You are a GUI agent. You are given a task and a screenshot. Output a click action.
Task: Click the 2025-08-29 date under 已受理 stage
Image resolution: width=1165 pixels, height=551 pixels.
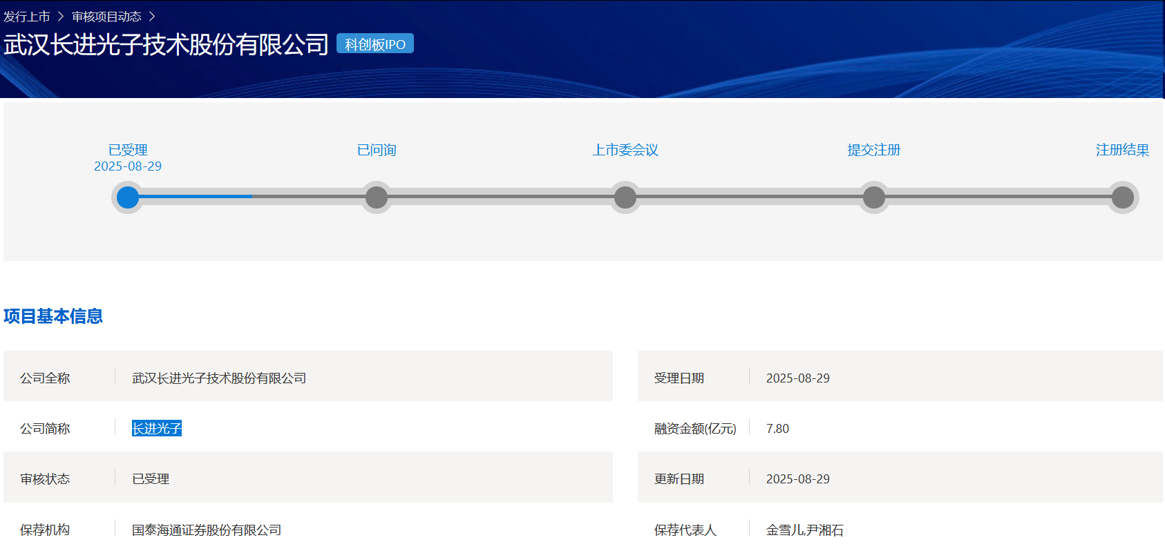[x=128, y=166]
